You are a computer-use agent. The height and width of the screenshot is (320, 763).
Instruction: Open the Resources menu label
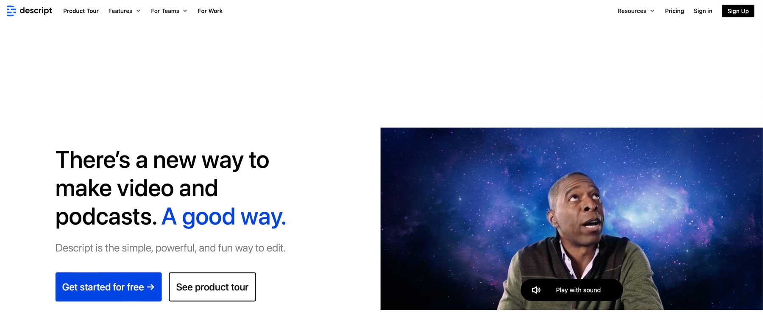point(632,11)
